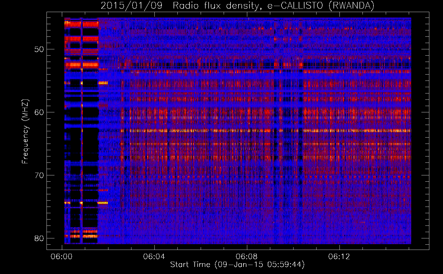443x274 pixels.
Task: Click the short yellow burst near 55 MHz
Action: coord(103,83)
